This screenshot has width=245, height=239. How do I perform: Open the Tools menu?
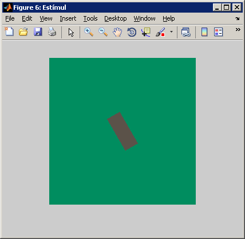90,18
